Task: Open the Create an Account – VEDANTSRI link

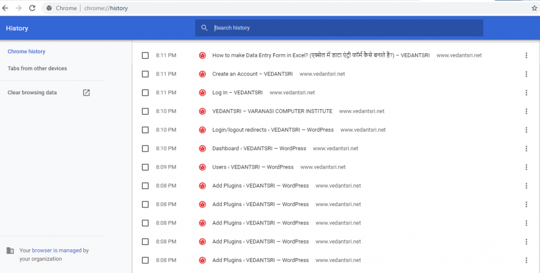Action: click(x=253, y=74)
